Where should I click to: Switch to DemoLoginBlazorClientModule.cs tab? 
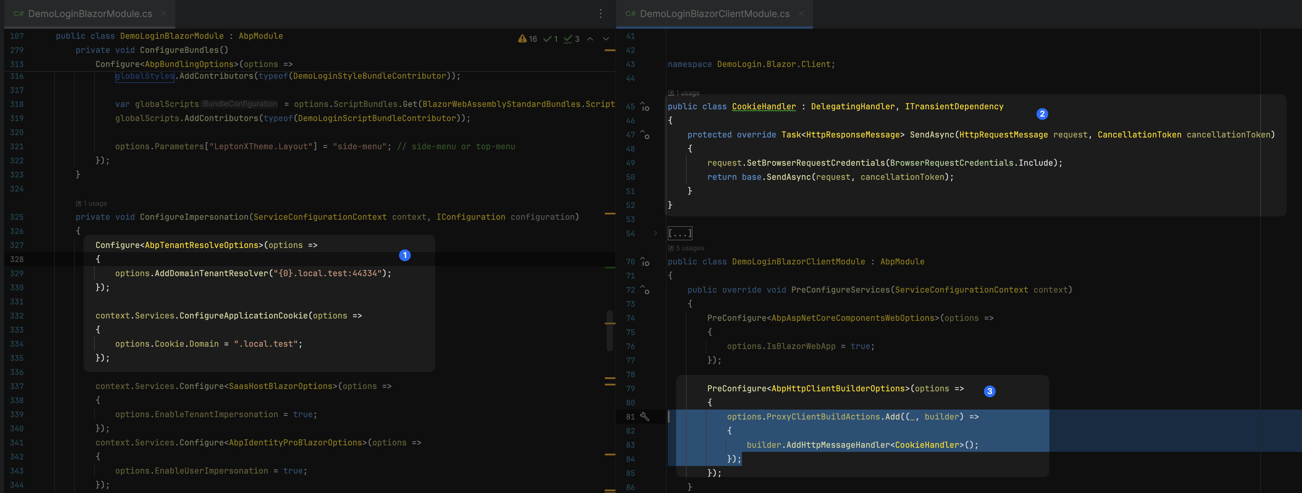714,14
